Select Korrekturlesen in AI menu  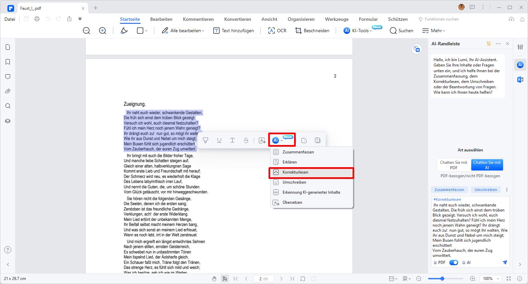coord(312,172)
